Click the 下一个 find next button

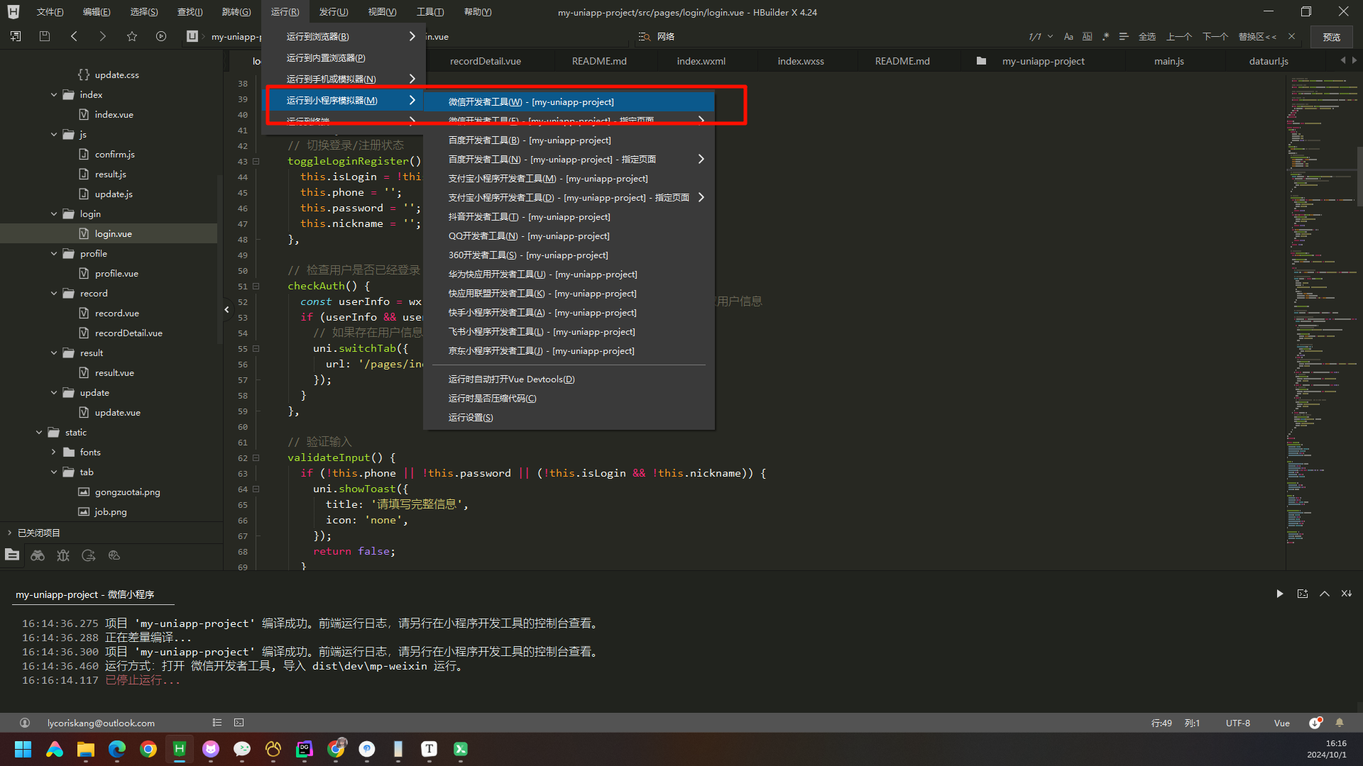[1215, 36]
